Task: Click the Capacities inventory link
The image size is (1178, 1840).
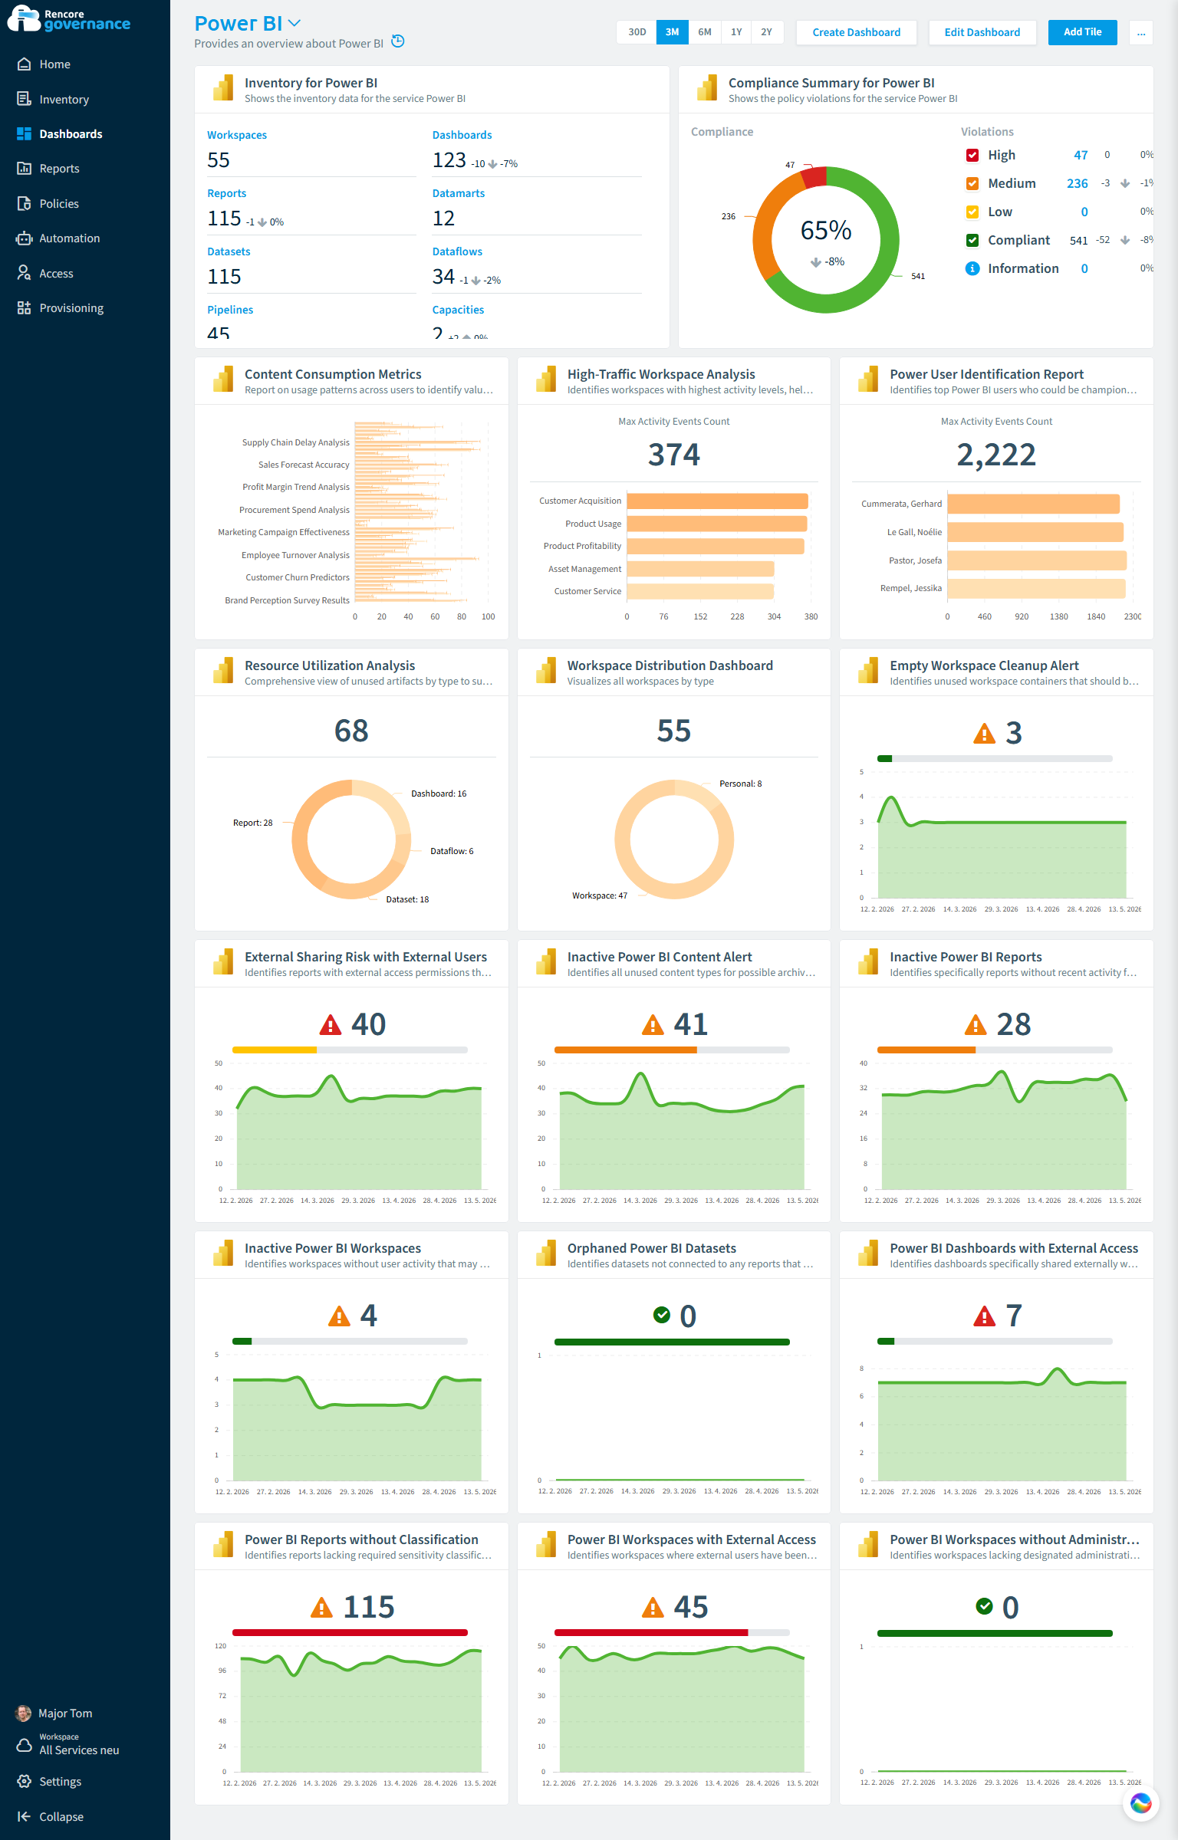Action: pos(458,310)
